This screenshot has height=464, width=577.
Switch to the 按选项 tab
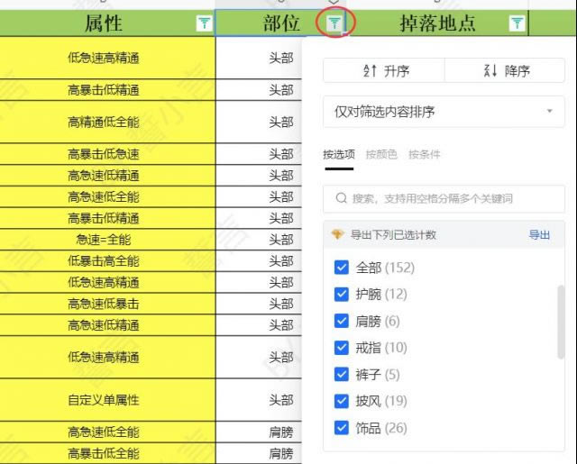[339, 154]
